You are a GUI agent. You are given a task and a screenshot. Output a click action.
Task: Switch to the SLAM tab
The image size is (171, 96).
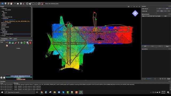(15, 39)
